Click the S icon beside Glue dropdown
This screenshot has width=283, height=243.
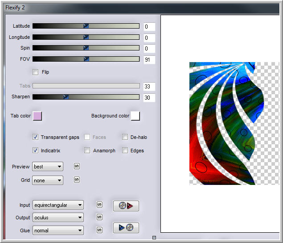tap(99, 230)
